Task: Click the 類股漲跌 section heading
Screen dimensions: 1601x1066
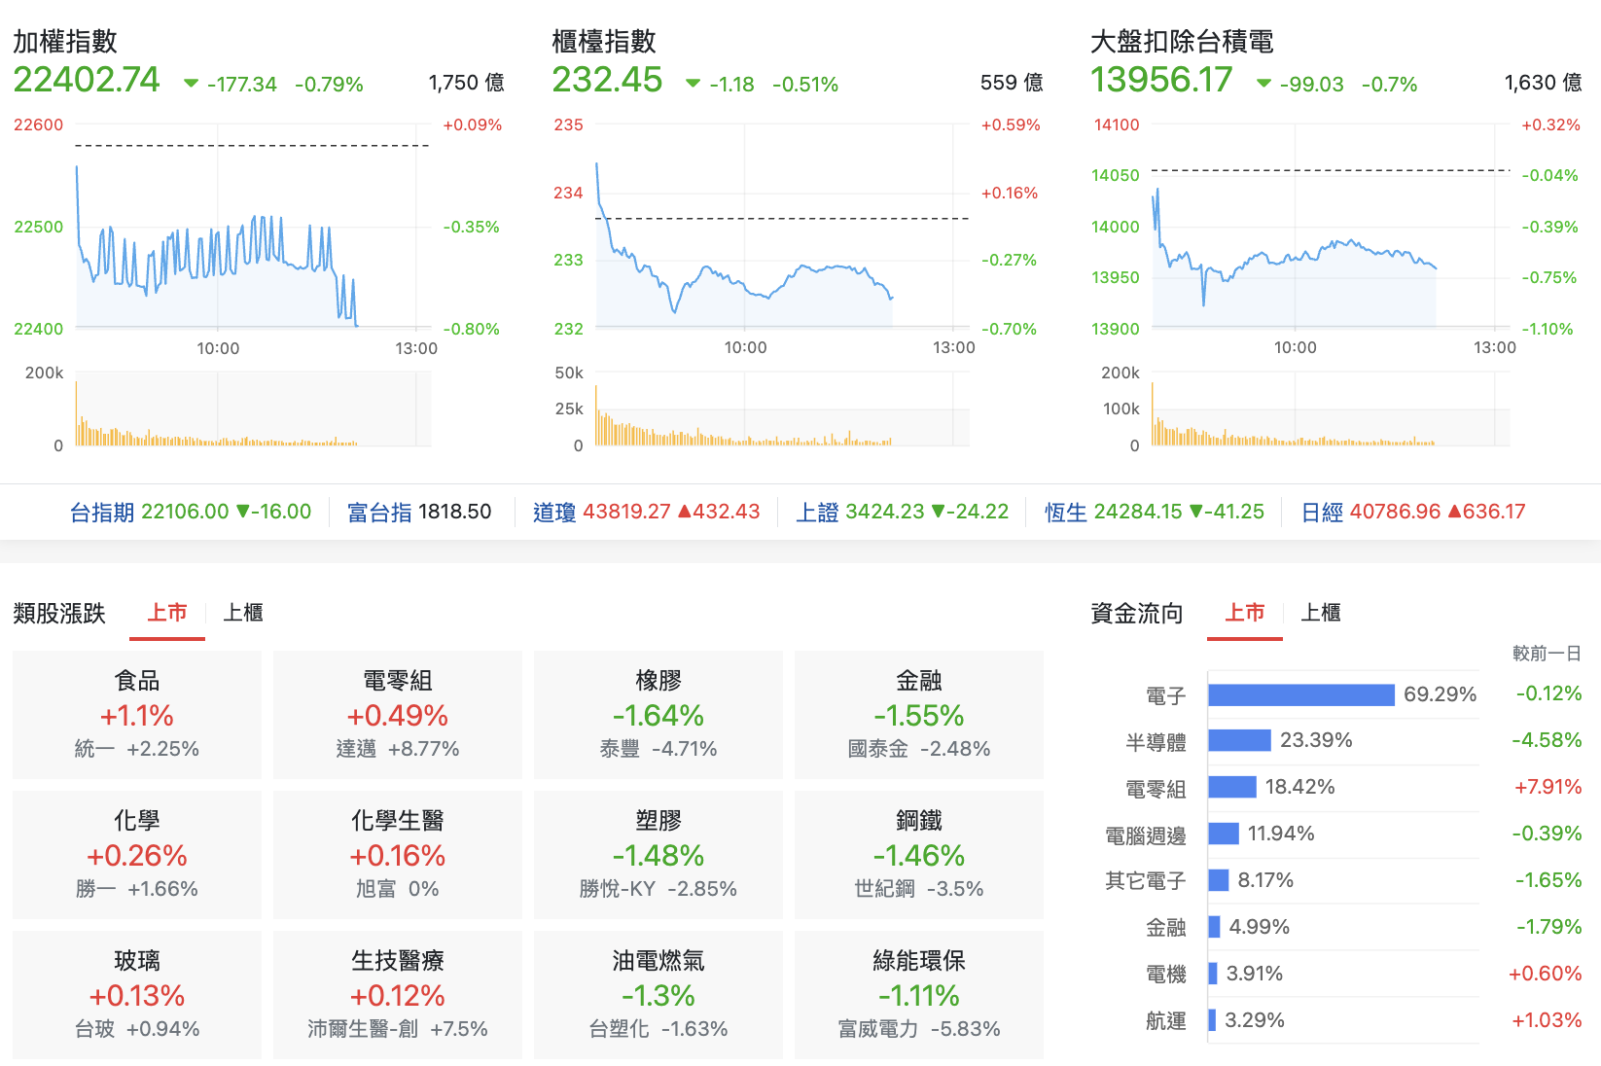Action: pyautogui.click(x=59, y=613)
